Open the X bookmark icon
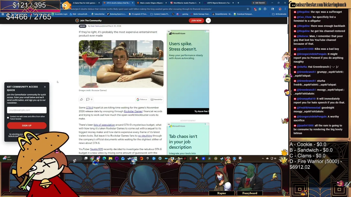The image size is (351, 197). point(173,14)
